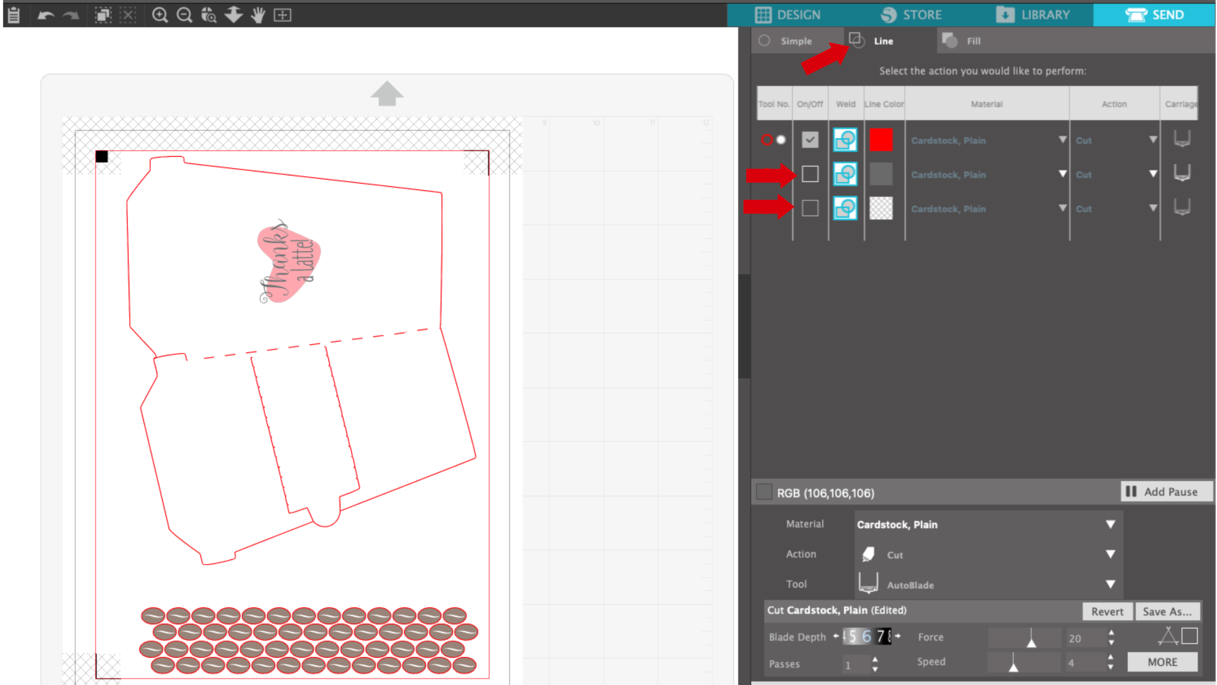Uncheck the red cut job On/Off box

(810, 140)
